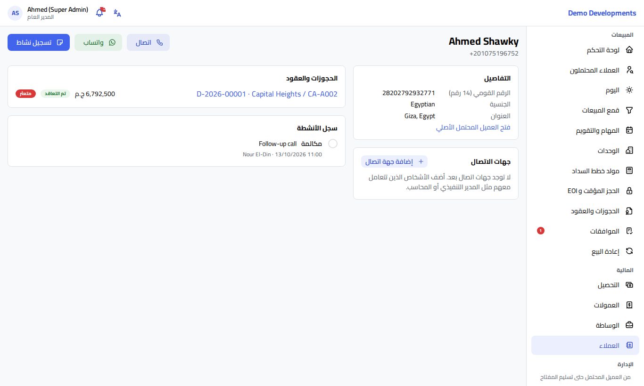This screenshot has width=644, height=386.
Task: Click the calculator icon beside مولد خطط السداد
Action: 629,170
